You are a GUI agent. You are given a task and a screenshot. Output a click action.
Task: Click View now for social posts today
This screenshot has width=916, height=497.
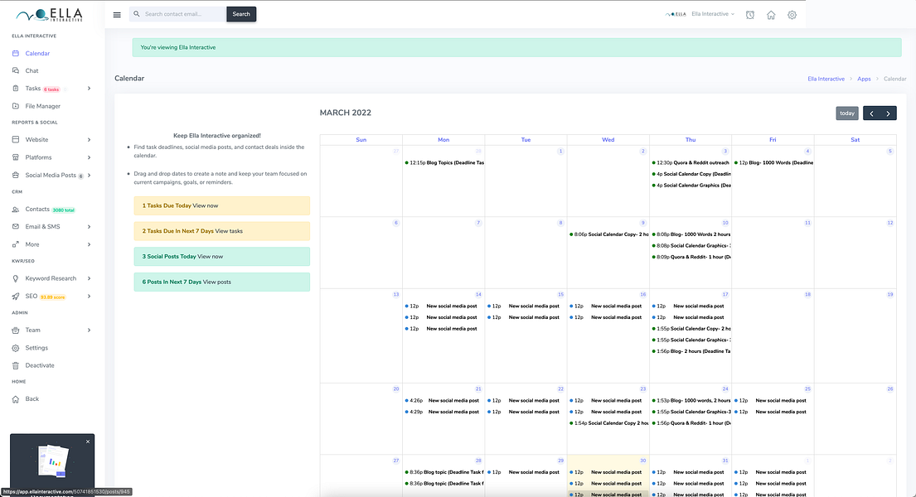coord(211,257)
